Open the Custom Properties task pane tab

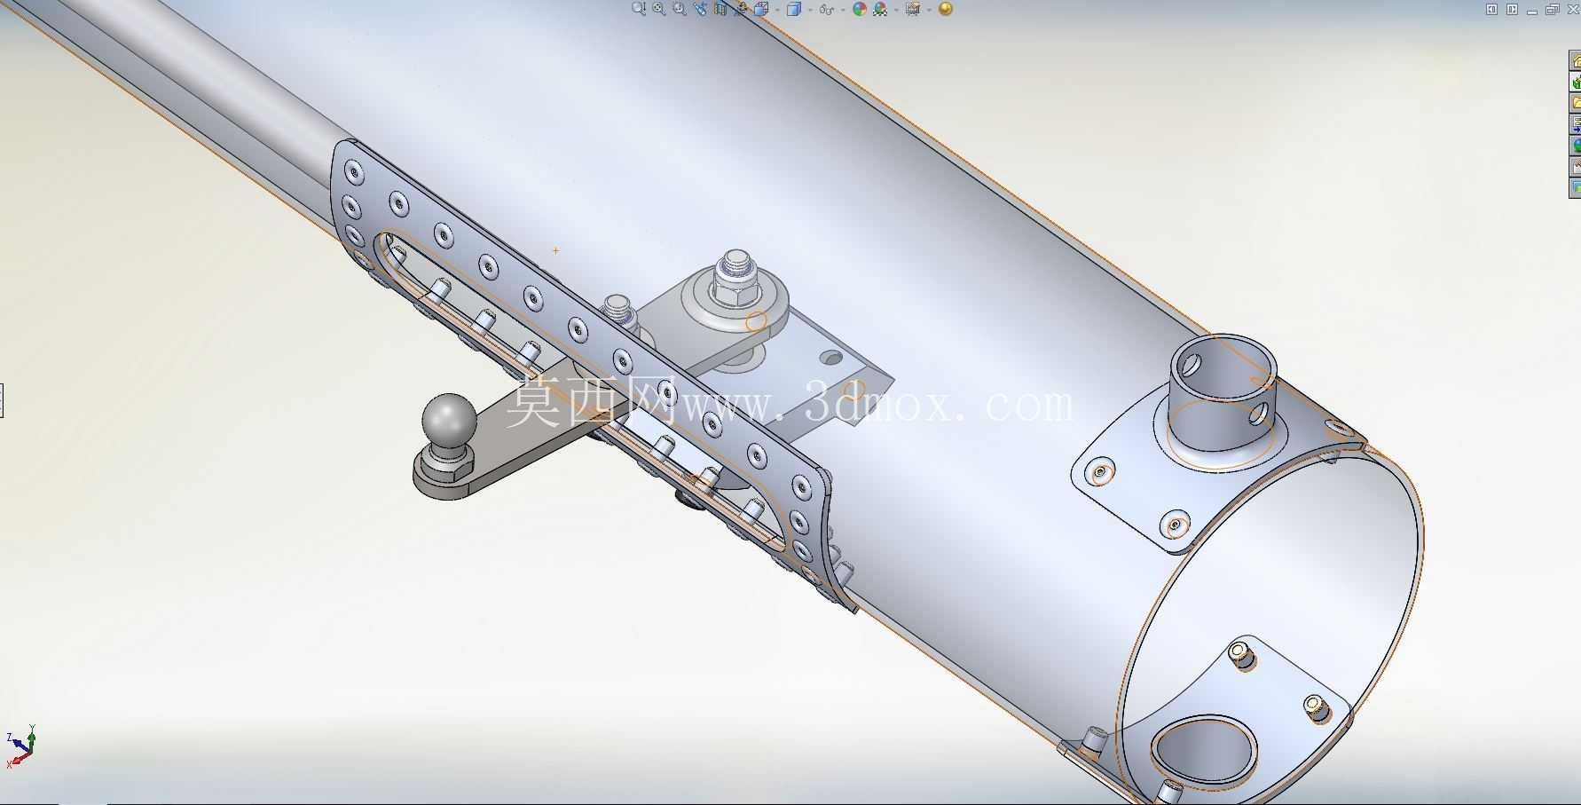[1576, 166]
